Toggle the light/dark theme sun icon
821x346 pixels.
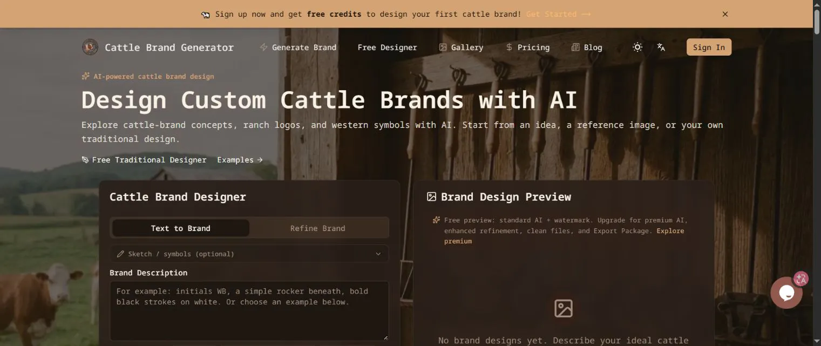coord(637,47)
